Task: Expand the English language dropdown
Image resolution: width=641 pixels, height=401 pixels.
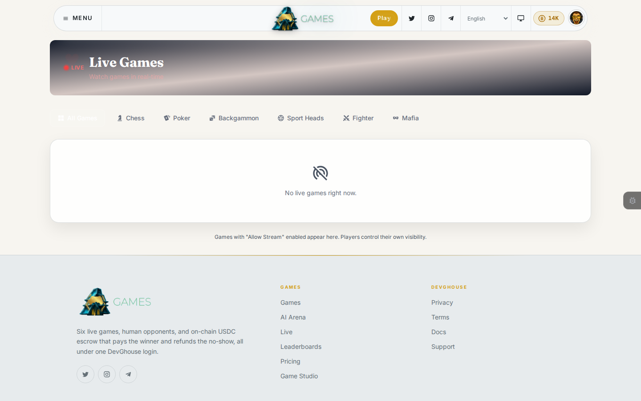Action: 486,18
